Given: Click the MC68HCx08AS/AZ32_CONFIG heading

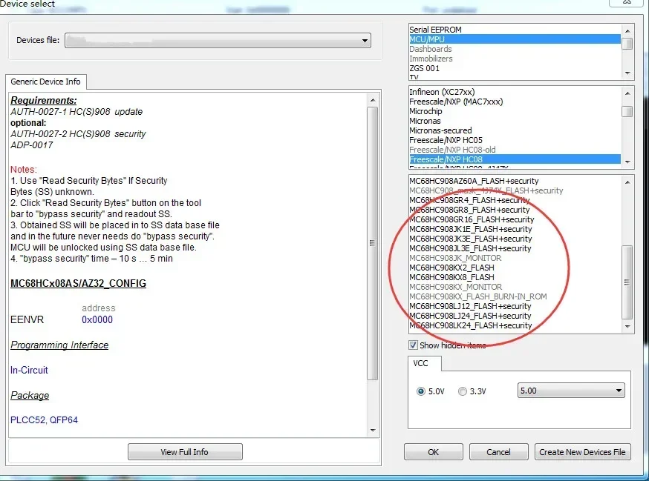Looking at the screenshot, I should tap(78, 283).
